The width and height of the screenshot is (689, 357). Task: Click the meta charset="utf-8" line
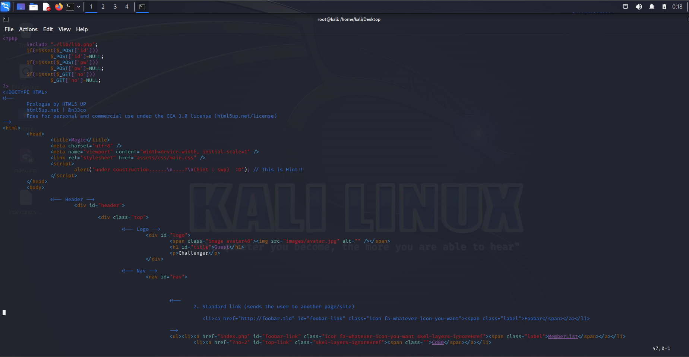(86, 146)
